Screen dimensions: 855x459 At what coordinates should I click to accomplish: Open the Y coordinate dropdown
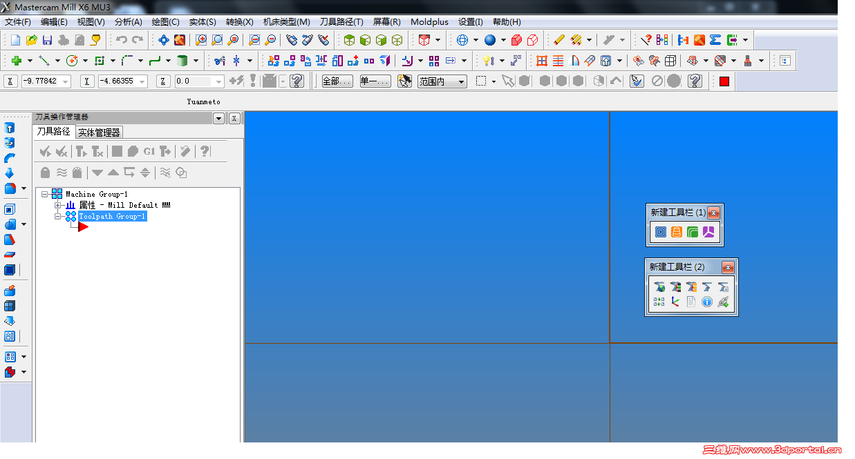click(x=142, y=81)
